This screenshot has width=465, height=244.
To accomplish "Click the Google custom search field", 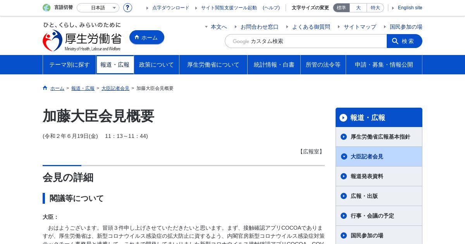I will click(306, 41).
